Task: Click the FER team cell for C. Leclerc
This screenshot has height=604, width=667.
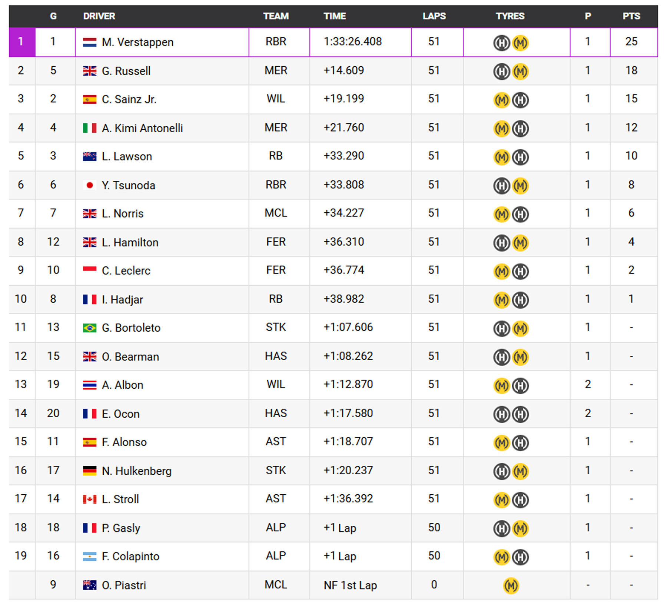Action: point(276,270)
